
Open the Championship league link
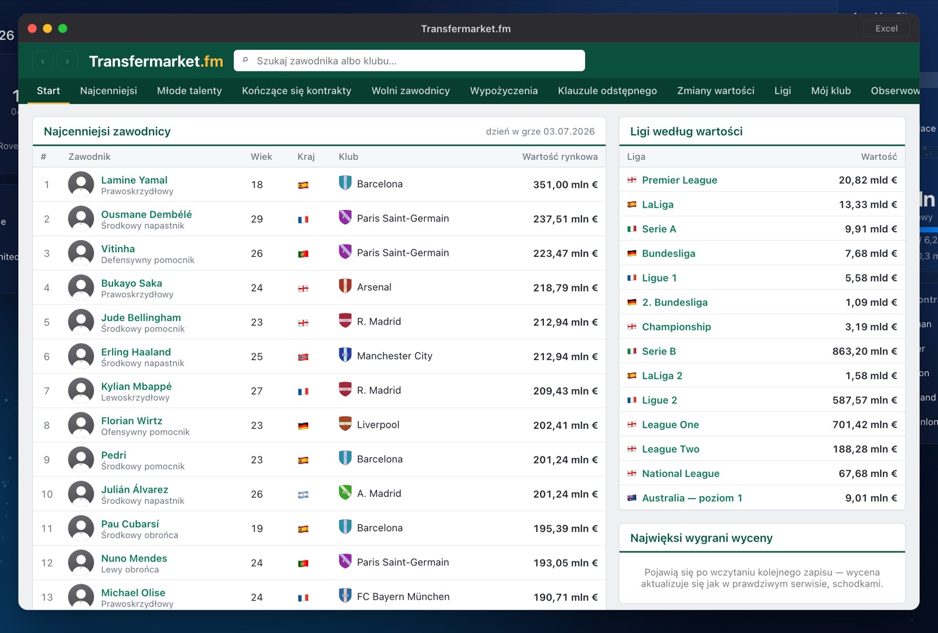[x=677, y=327]
